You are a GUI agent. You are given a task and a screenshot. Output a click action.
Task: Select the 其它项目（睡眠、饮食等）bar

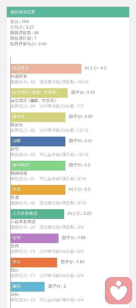point(39,93)
